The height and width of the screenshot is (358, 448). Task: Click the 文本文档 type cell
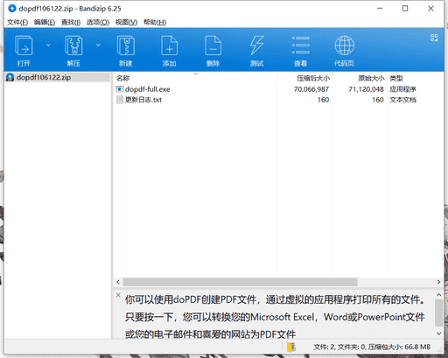pyautogui.click(x=402, y=100)
